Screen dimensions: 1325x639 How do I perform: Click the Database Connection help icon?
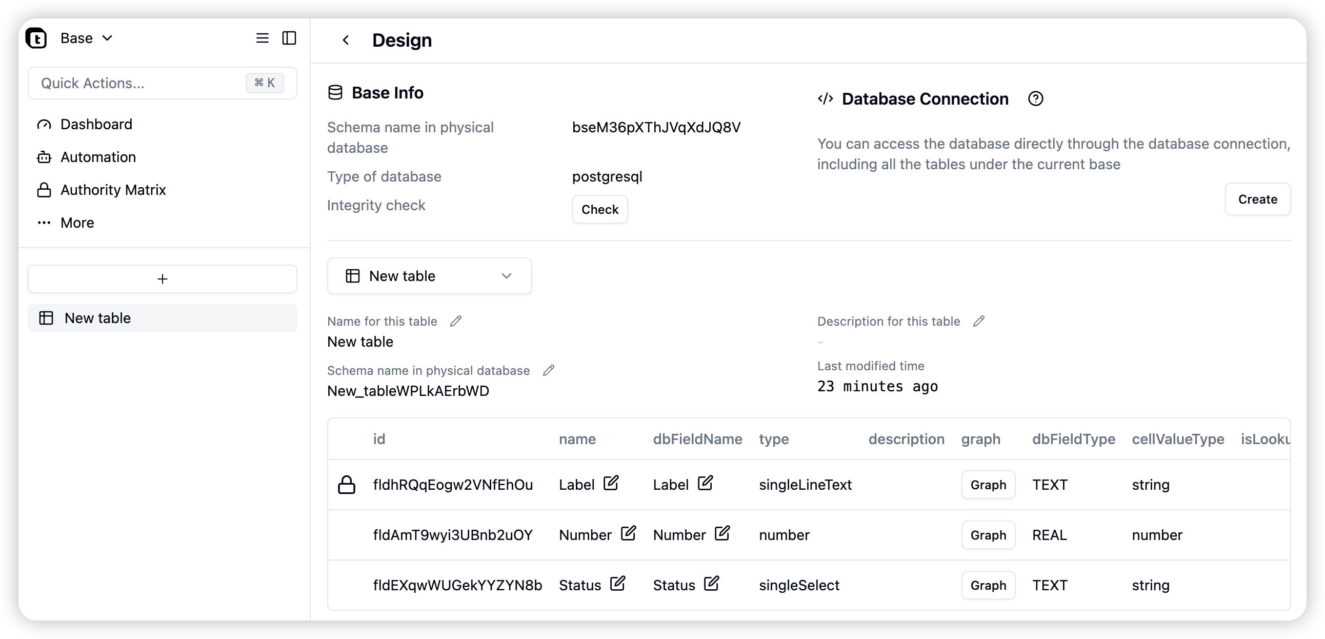[x=1035, y=99]
